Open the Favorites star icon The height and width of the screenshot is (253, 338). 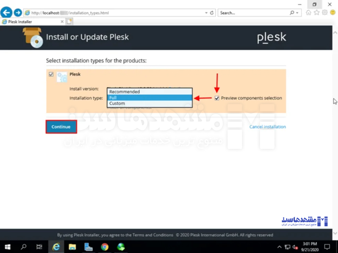(317, 12)
